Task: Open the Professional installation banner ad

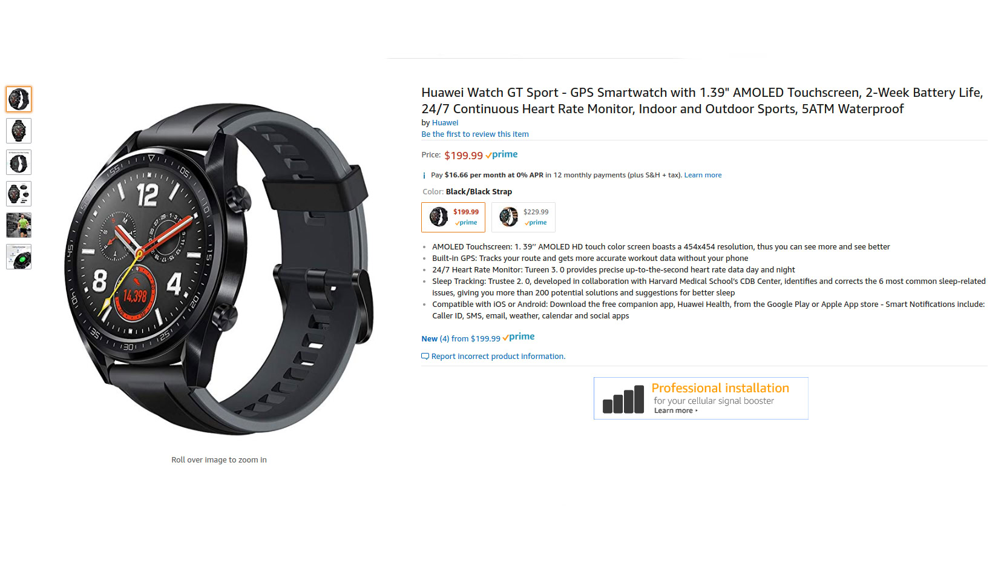Action: [x=701, y=398]
